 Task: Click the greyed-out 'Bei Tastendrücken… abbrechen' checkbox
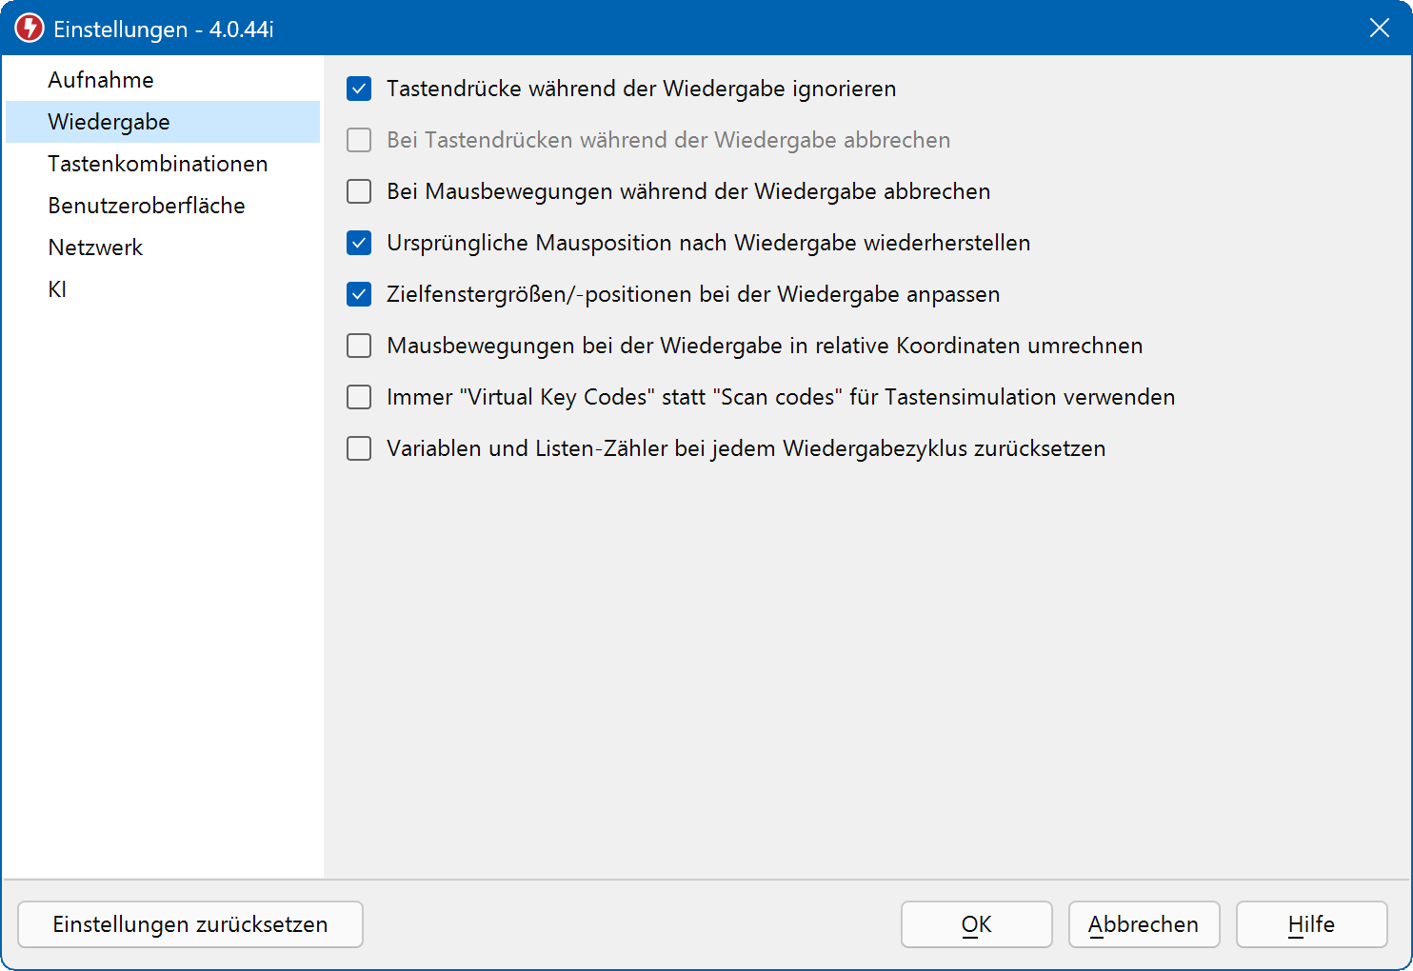tap(359, 140)
